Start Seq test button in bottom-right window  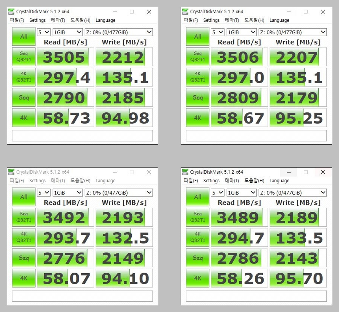point(198,258)
